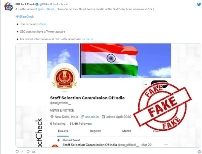
Task: Like the tweet with heart icon
Action: pos(28,152)
